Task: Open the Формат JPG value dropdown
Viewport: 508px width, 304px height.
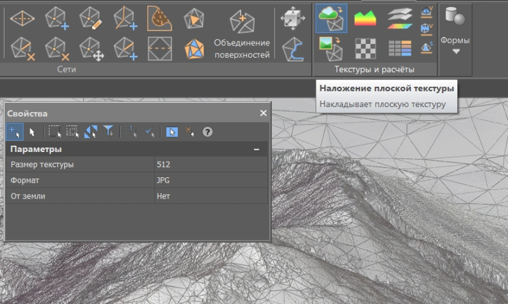Action: [x=210, y=180]
